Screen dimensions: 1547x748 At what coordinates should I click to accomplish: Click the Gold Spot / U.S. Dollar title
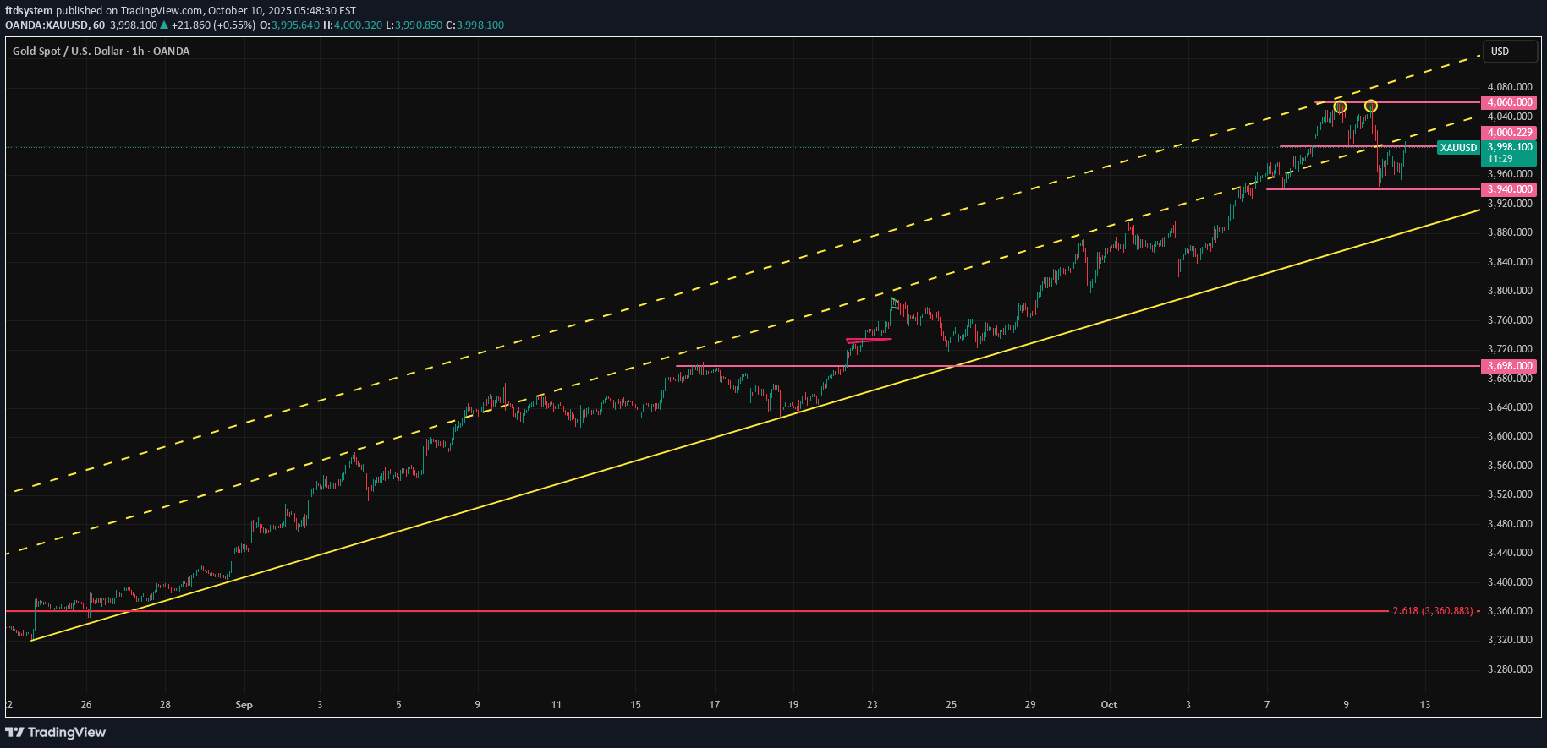pos(101,52)
